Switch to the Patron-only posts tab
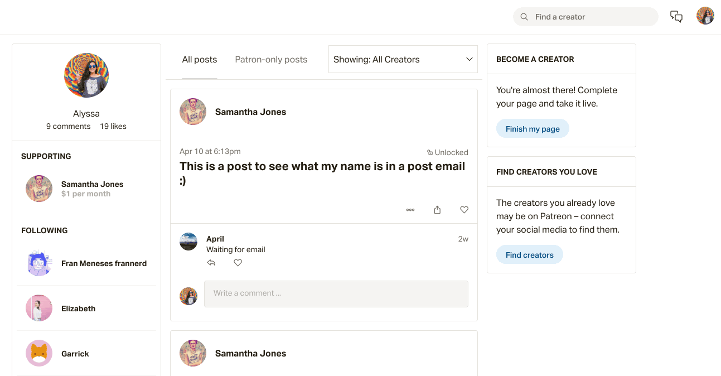 271,60
